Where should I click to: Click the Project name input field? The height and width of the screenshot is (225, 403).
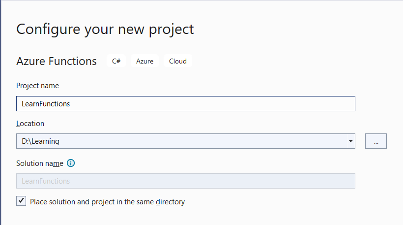pyautogui.click(x=186, y=104)
